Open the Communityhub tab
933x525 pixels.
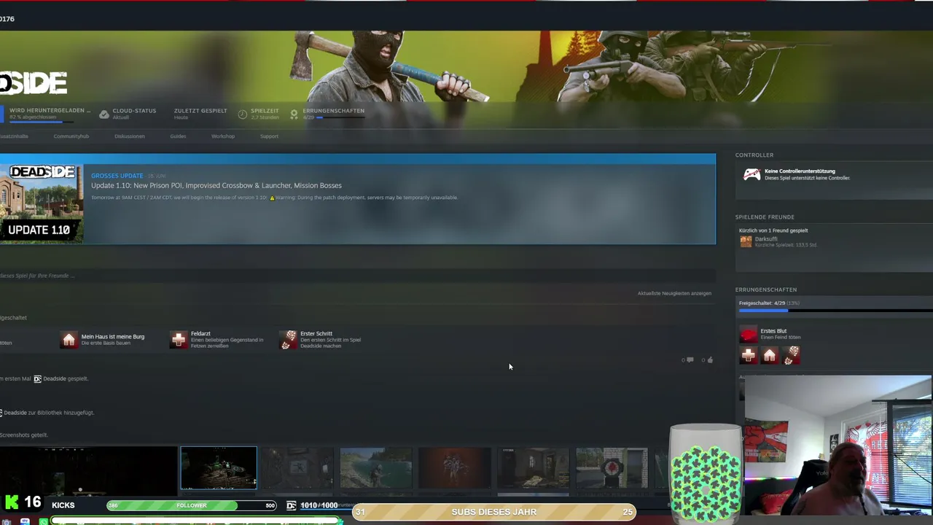[71, 136]
